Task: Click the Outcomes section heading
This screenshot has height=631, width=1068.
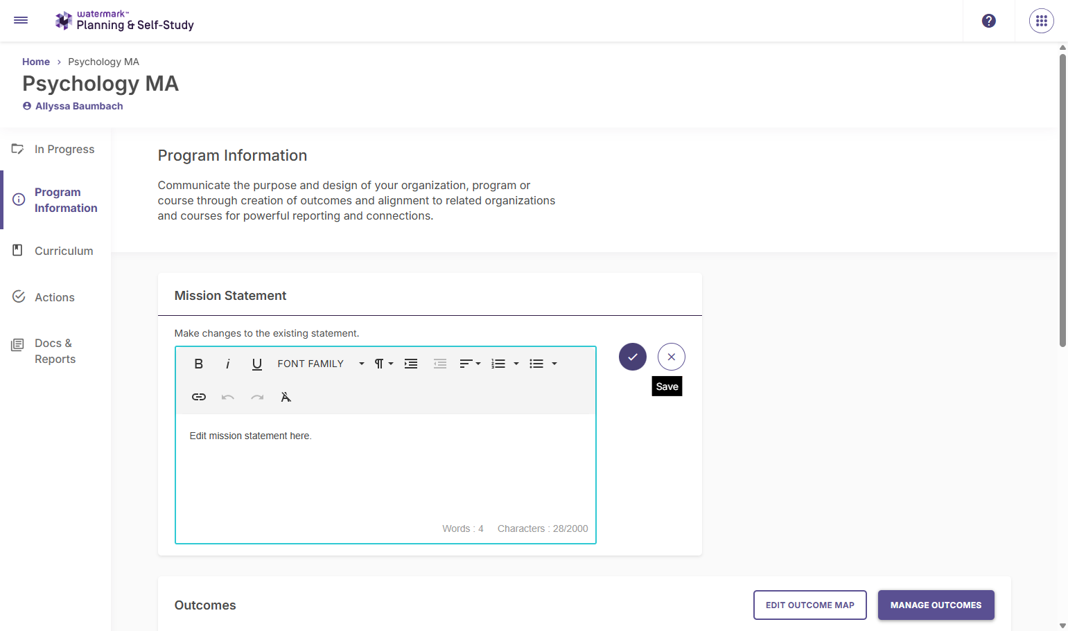Action: pyautogui.click(x=205, y=605)
